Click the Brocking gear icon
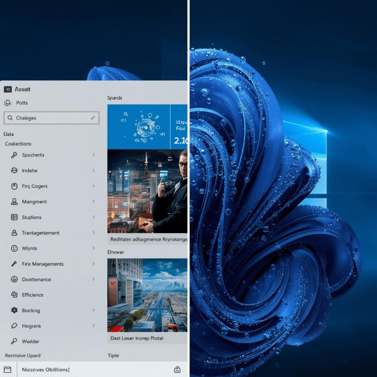This screenshot has height=377, width=377. point(14,310)
